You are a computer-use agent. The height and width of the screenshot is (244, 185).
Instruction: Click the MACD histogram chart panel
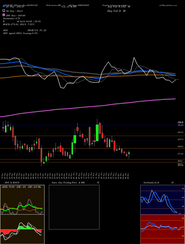click(22, 229)
